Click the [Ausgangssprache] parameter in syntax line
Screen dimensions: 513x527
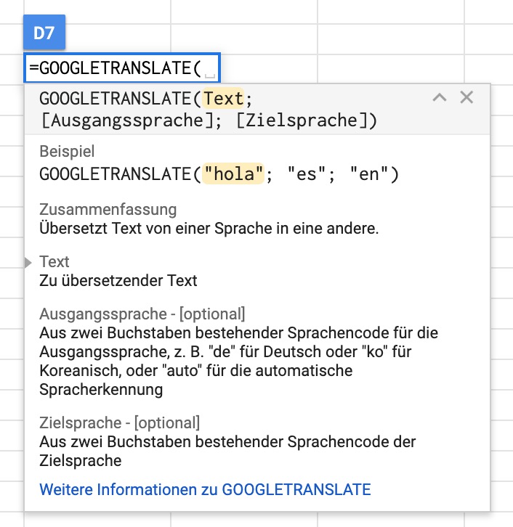coord(127,120)
